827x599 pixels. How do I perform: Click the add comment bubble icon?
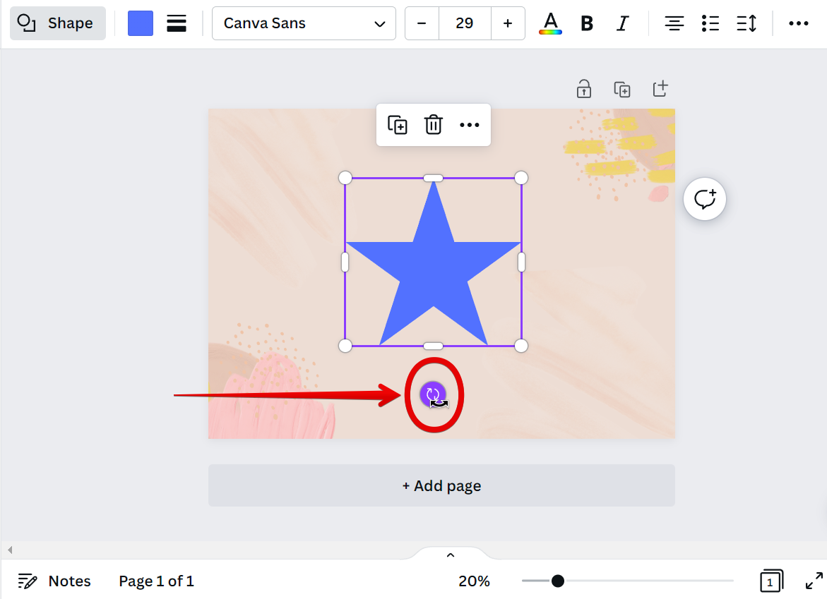point(704,199)
